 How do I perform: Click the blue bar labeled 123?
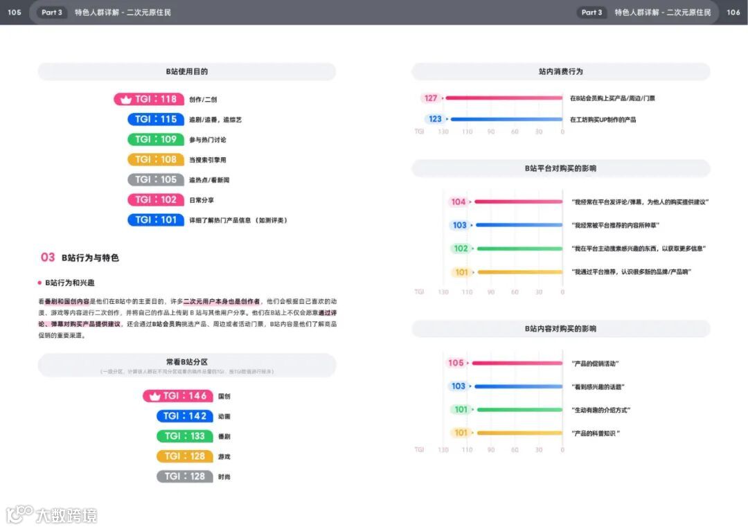[506, 119]
